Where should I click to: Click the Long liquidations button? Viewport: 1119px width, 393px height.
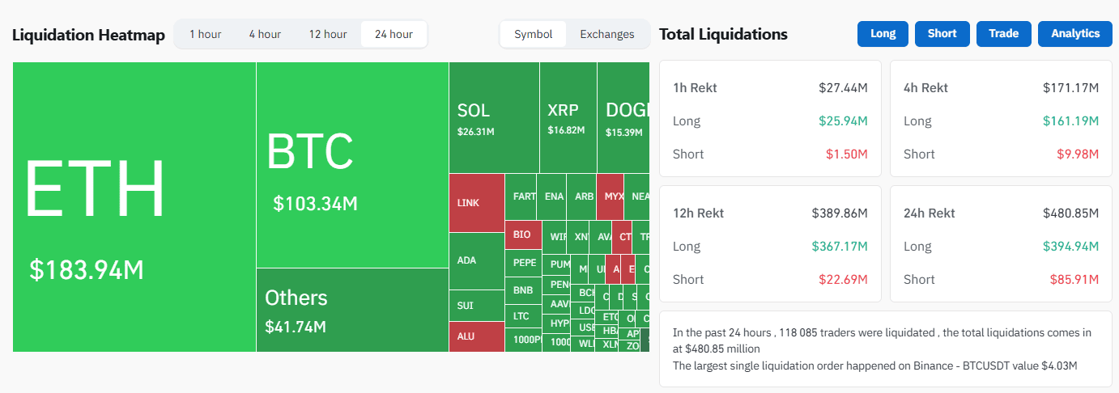click(x=883, y=33)
